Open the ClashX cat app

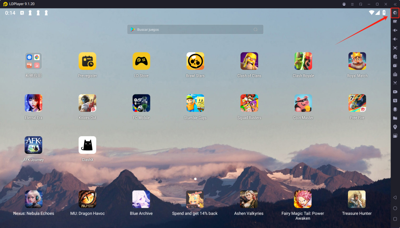point(87,145)
